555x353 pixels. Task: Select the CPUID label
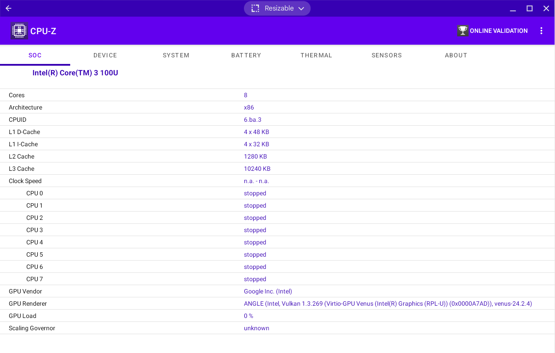click(x=18, y=120)
